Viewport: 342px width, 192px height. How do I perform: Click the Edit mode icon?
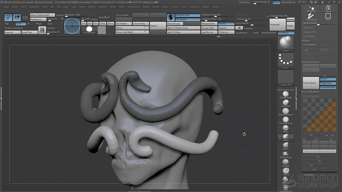[x=9, y=17]
